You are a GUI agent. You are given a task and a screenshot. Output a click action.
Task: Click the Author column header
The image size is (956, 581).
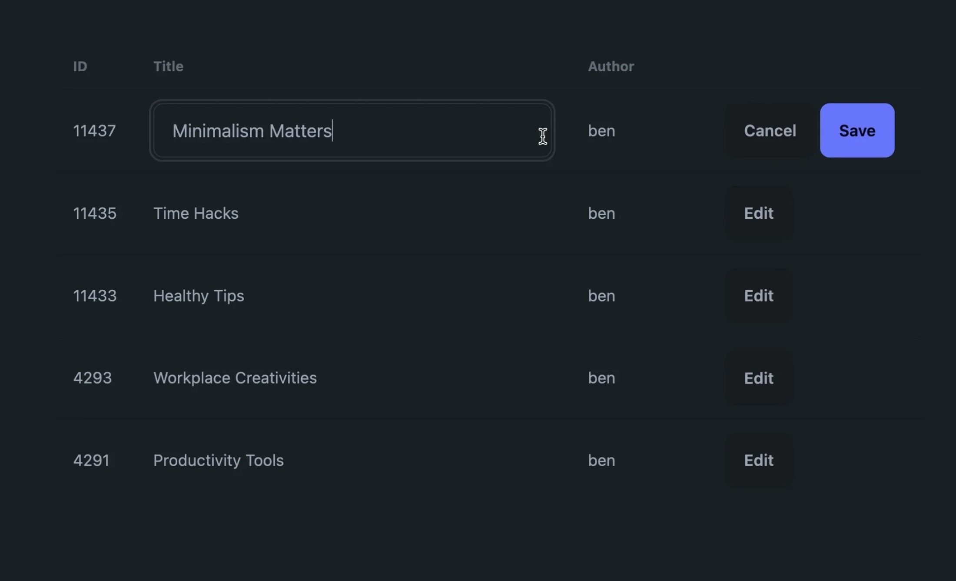click(x=611, y=66)
